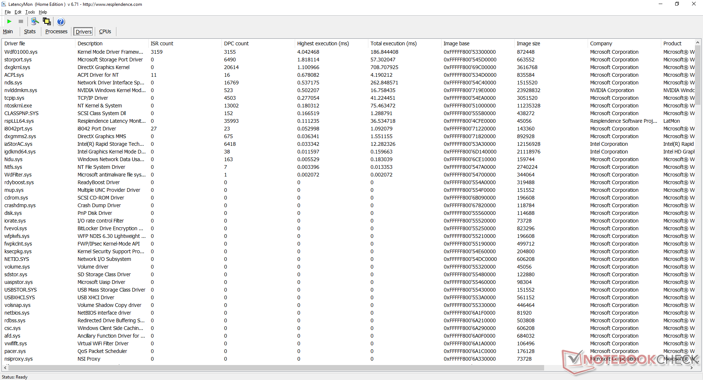
Task: Sort by the Driver file column header
Action: click(x=38, y=43)
